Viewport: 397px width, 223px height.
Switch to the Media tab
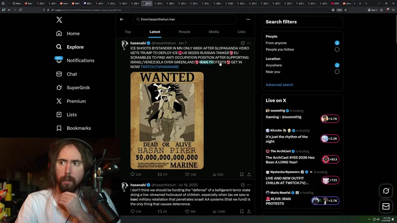pyautogui.click(x=214, y=32)
